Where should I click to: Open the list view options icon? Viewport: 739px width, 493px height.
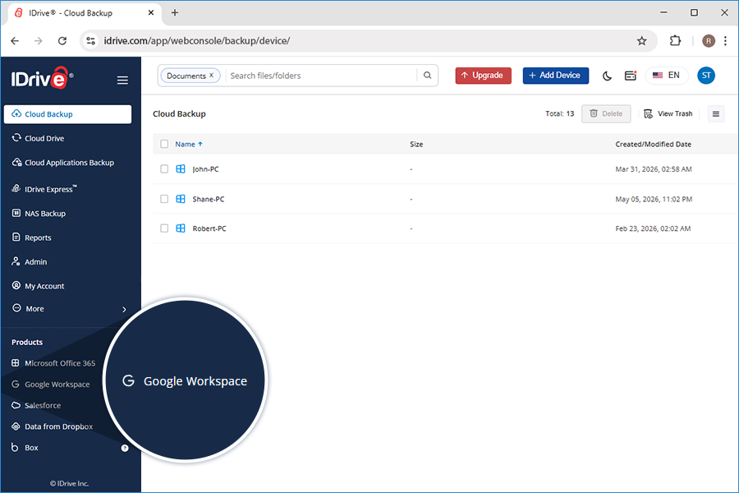pyautogui.click(x=716, y=113)
